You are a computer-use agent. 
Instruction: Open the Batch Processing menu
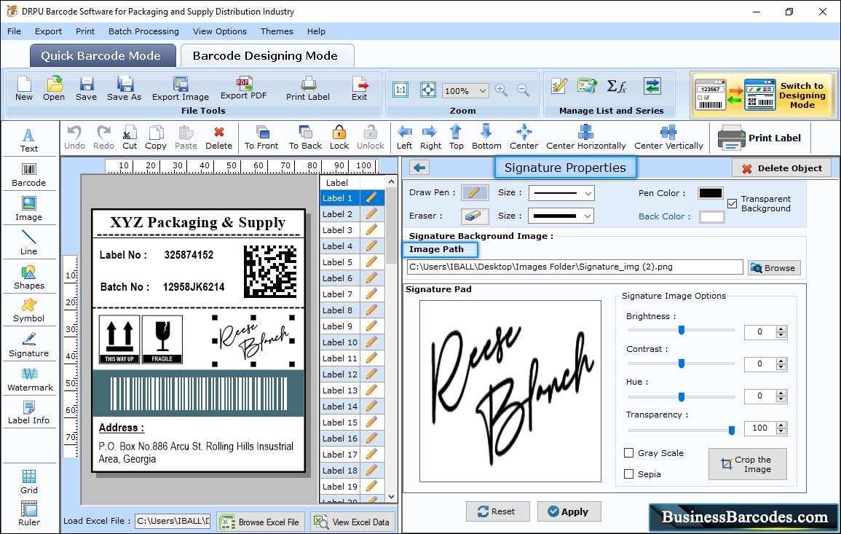(x=143, y=31)
